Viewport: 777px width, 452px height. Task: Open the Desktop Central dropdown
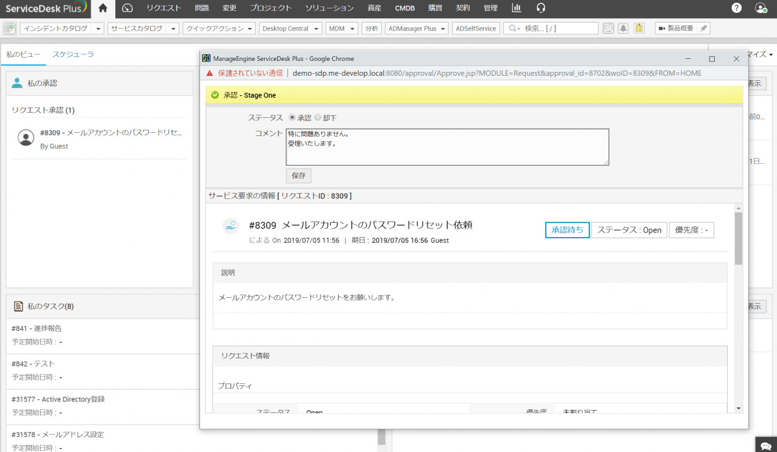click(x=290, y=28)
